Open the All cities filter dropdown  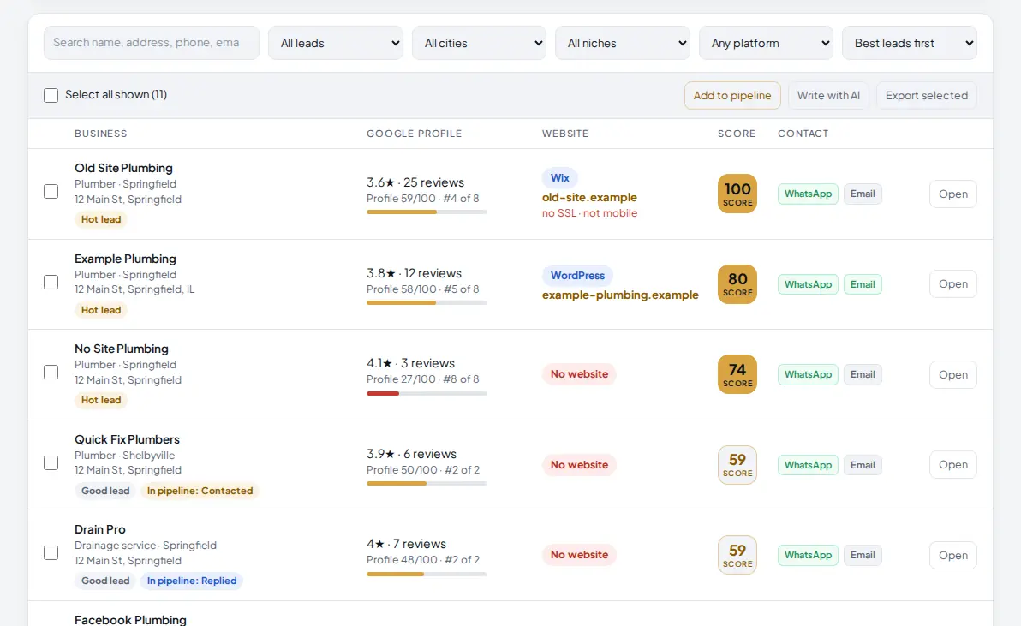480,43
